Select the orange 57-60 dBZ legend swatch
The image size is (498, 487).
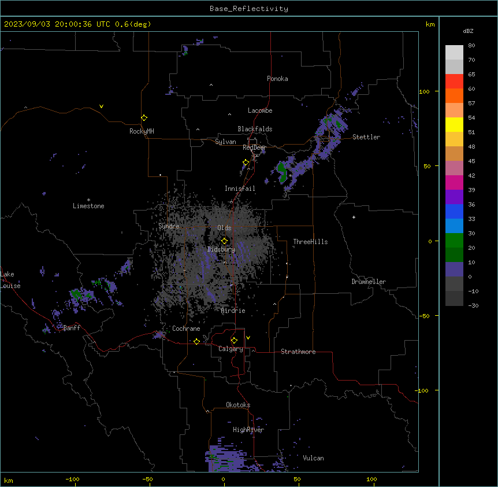point(454,95)
